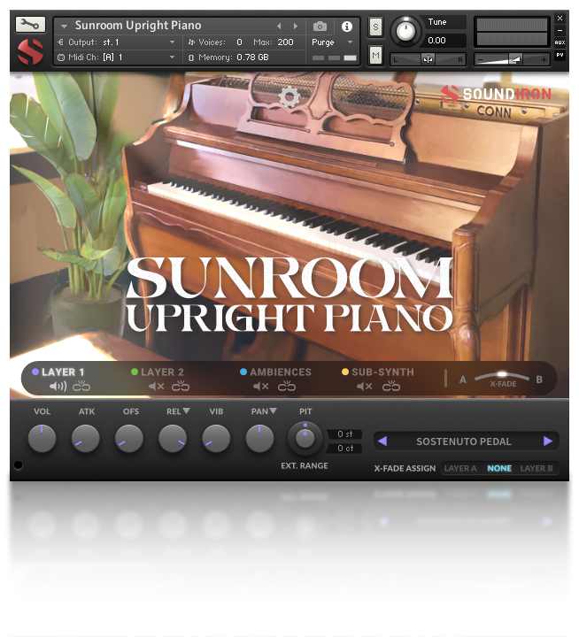Screen dimensions: 579x637
Task: Click the VIB knob
Action: (216, 438)
